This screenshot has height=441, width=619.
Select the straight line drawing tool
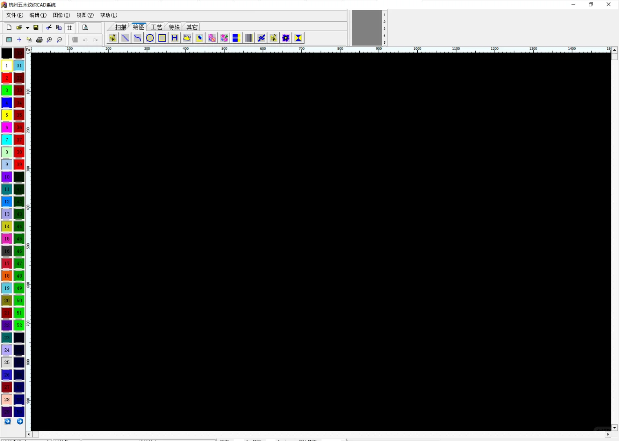pos(125,38)
